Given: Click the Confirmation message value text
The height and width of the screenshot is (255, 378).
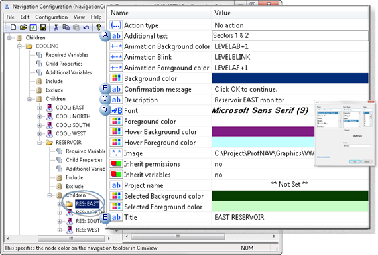Looking at the screenshot, I should pyautogui.click(x=246, y=89).
